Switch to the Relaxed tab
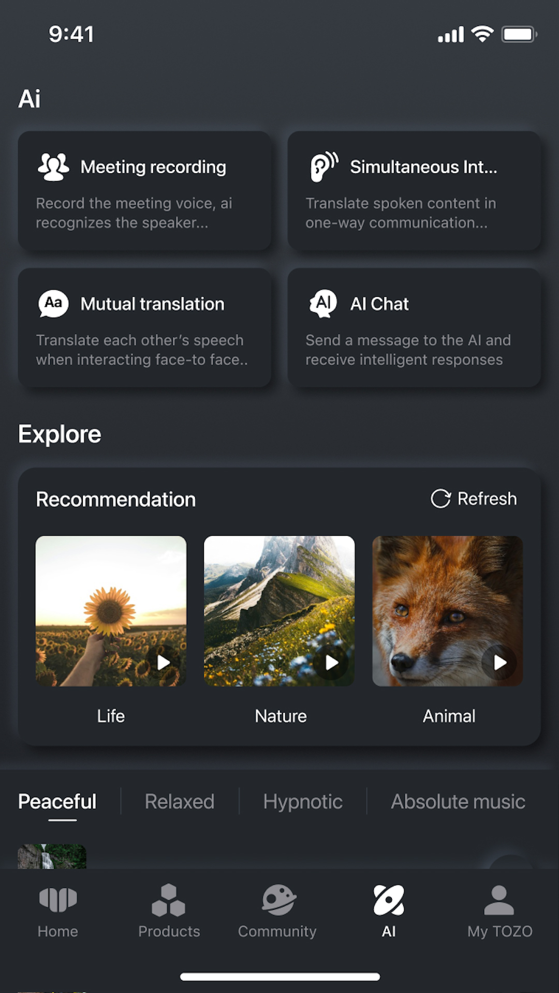The width and height of the screenshot is (559, 993). 180,802
